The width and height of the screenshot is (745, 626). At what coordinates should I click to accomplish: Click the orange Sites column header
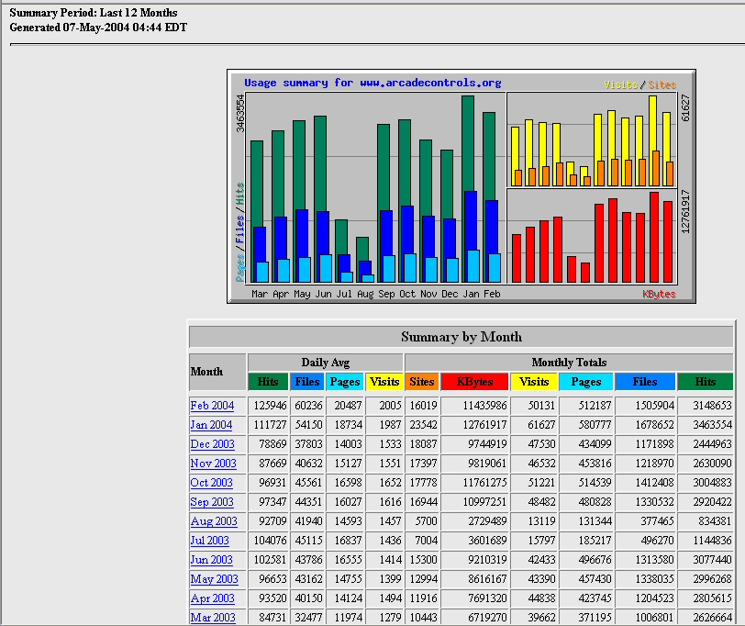click(422, 382)
